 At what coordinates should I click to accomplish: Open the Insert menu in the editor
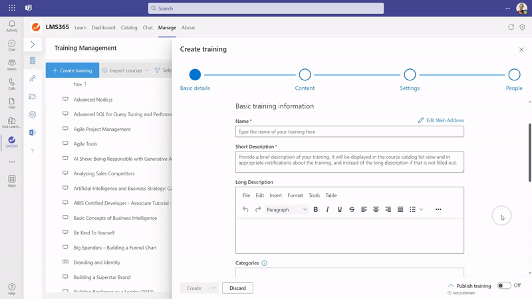(275, 195)
